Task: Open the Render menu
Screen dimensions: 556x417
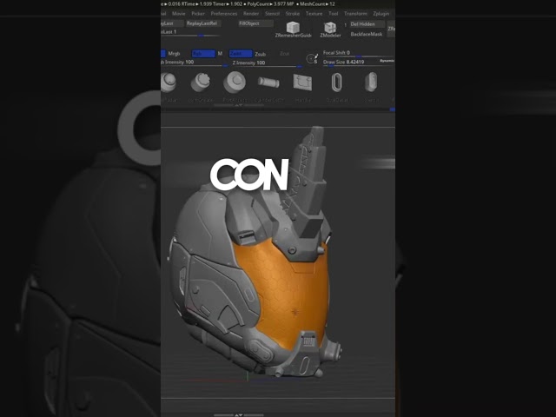Action: pyautogui.click(x=251, y=14)
